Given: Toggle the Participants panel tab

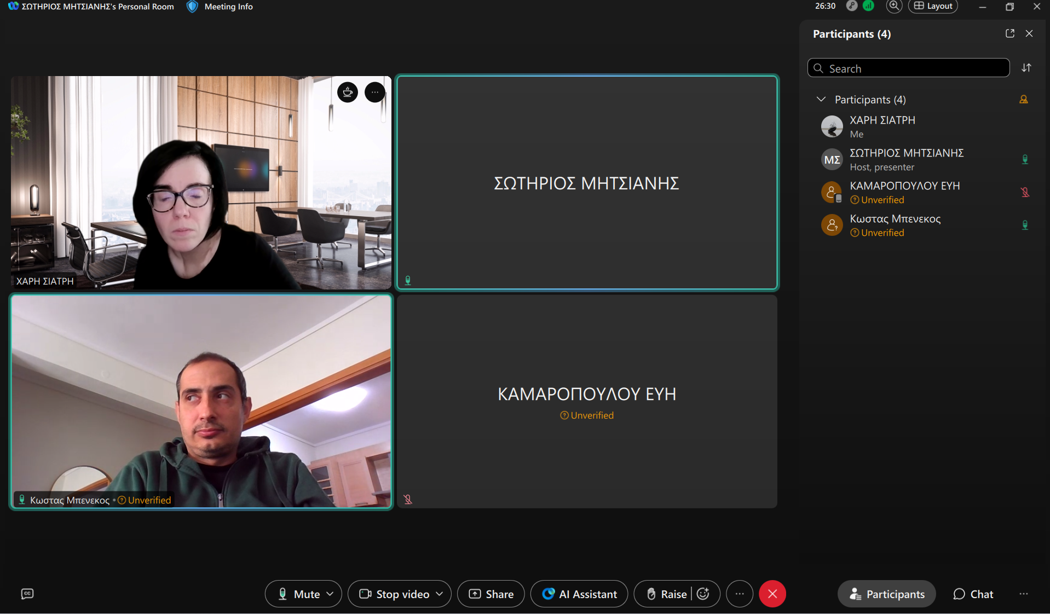Looking at the screenshot, I should [x=886, y=594].
